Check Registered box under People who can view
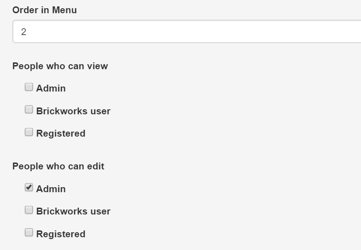The width and height of the screenshot is (361, 250). [29, 132]
